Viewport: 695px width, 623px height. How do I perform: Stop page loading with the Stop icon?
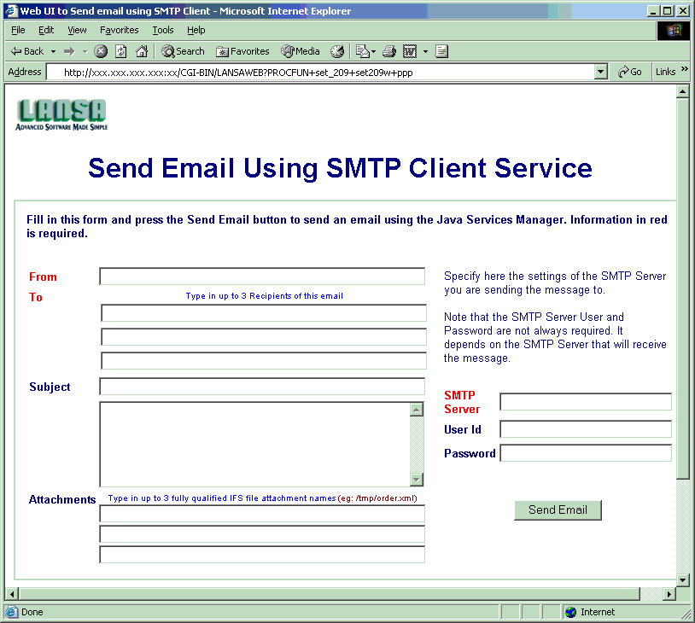click(101, 51)
